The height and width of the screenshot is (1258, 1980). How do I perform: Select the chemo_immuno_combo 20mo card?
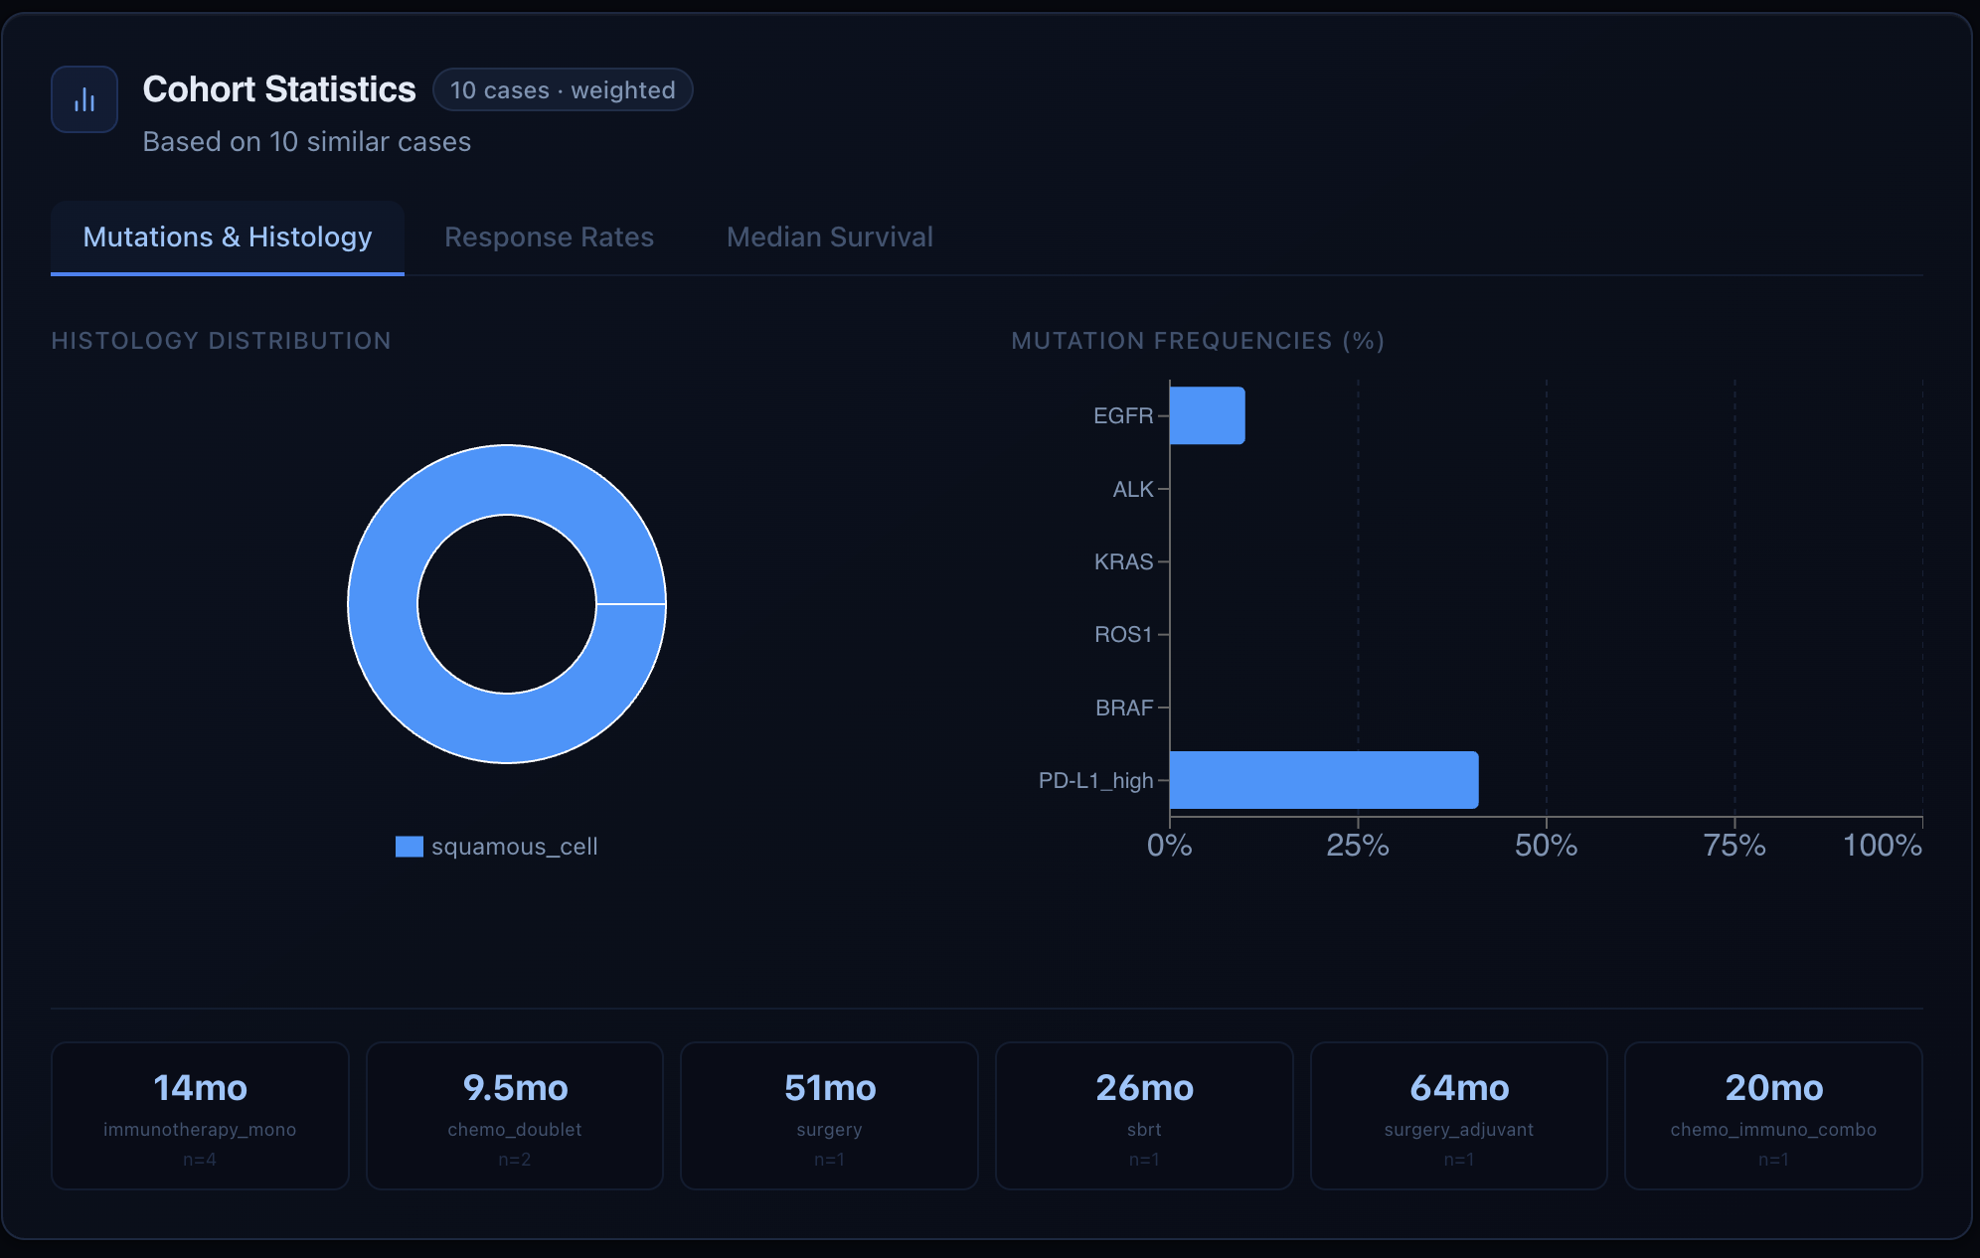1773,1115
